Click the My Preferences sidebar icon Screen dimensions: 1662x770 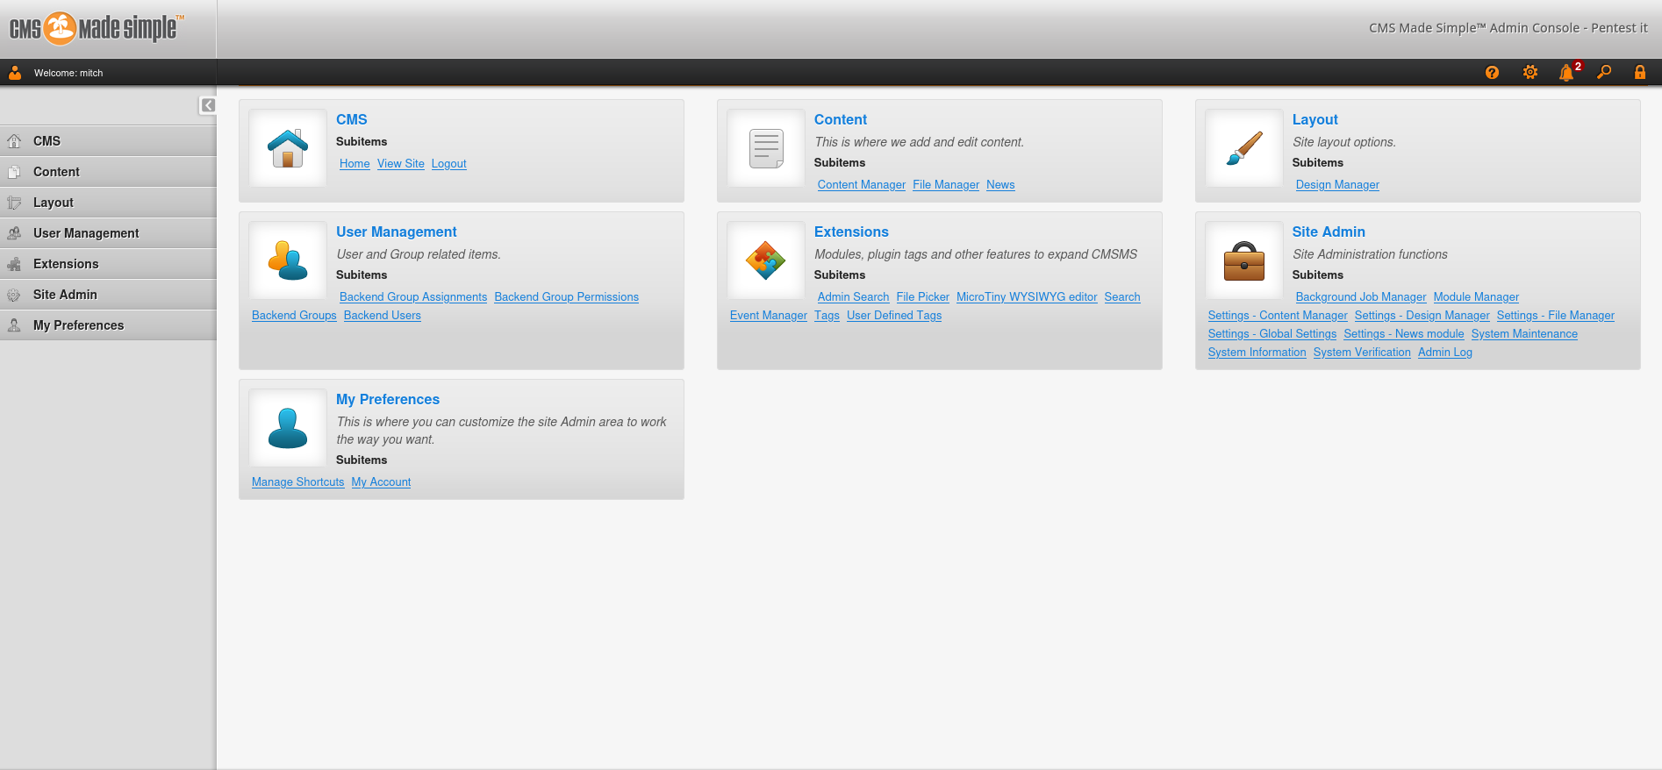14,325
